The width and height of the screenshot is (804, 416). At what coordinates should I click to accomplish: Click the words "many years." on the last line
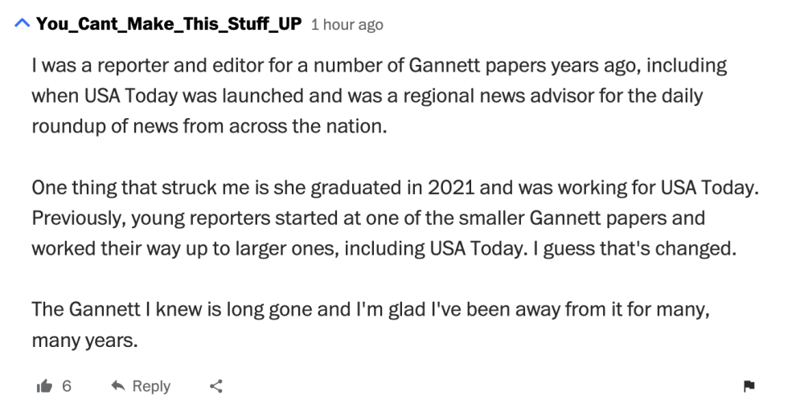click(x=84, y=341)
